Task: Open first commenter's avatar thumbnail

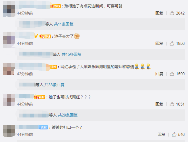Action: pyautogui.click(x=9, y=9)
